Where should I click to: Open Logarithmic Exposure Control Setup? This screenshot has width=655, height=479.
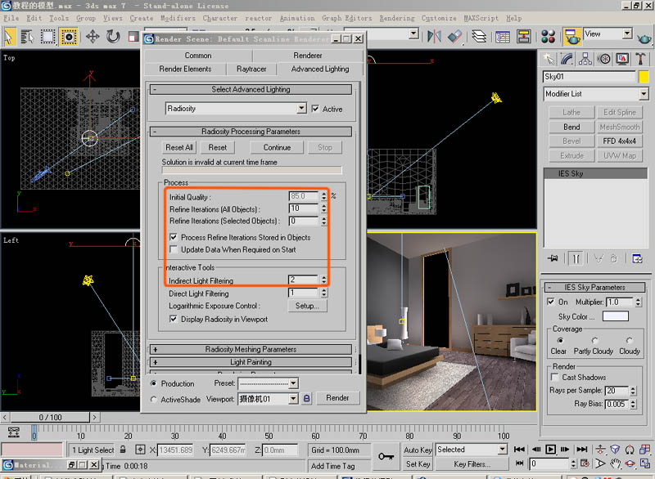click(x=307, y=306)
